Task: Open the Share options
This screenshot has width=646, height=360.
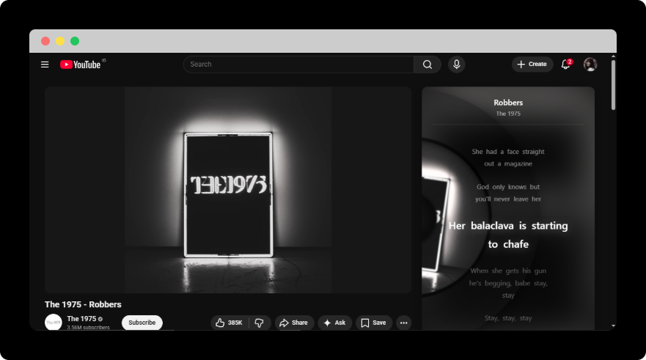Action: [294, 323]
